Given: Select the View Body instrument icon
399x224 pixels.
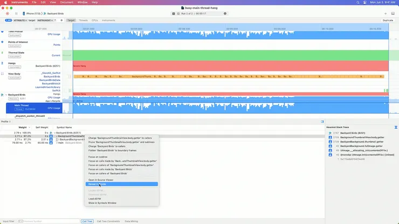Looking at the screenshot, I should click(2, 74).
